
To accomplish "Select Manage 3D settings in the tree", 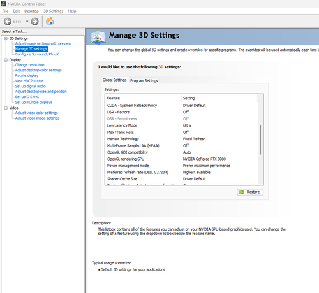I will point(31,49).
